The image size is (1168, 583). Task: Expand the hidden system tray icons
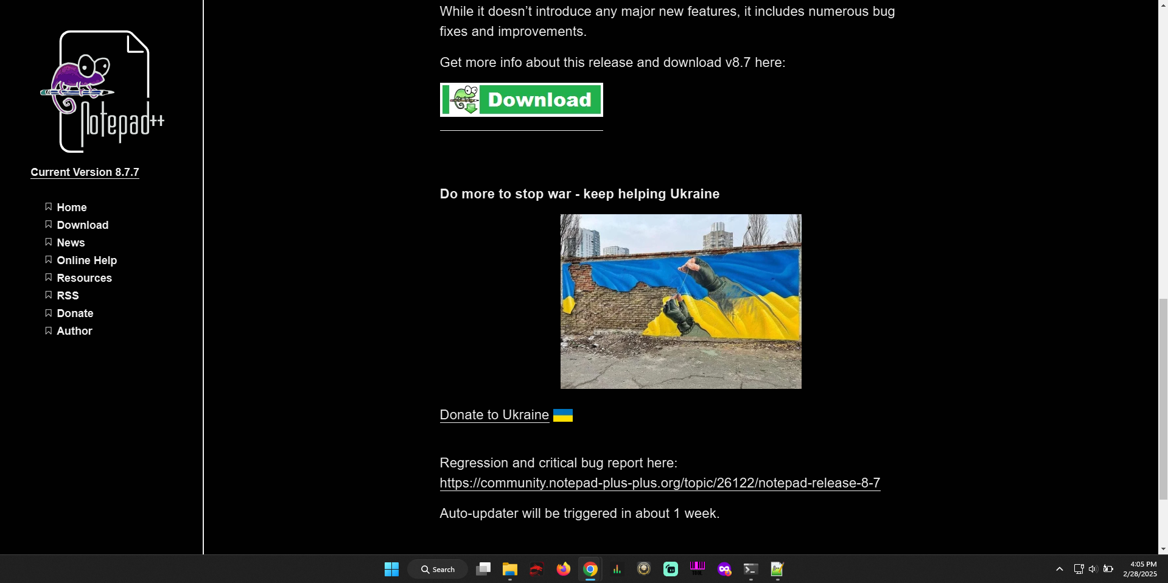click(1059, 570)
